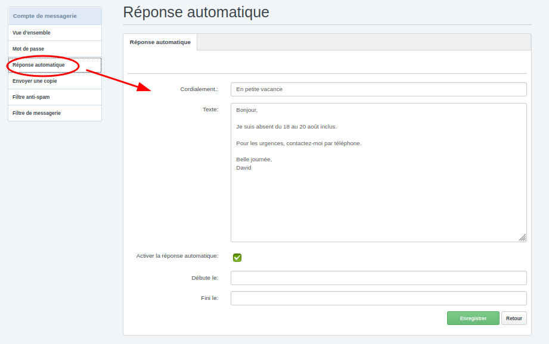The width and height of the screenshot is (549, 344).
Task: Switch to the Réponse automatique tab
Action: click(x=160, y=42)
